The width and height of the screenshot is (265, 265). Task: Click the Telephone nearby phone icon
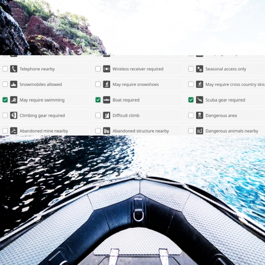[14, 69]
